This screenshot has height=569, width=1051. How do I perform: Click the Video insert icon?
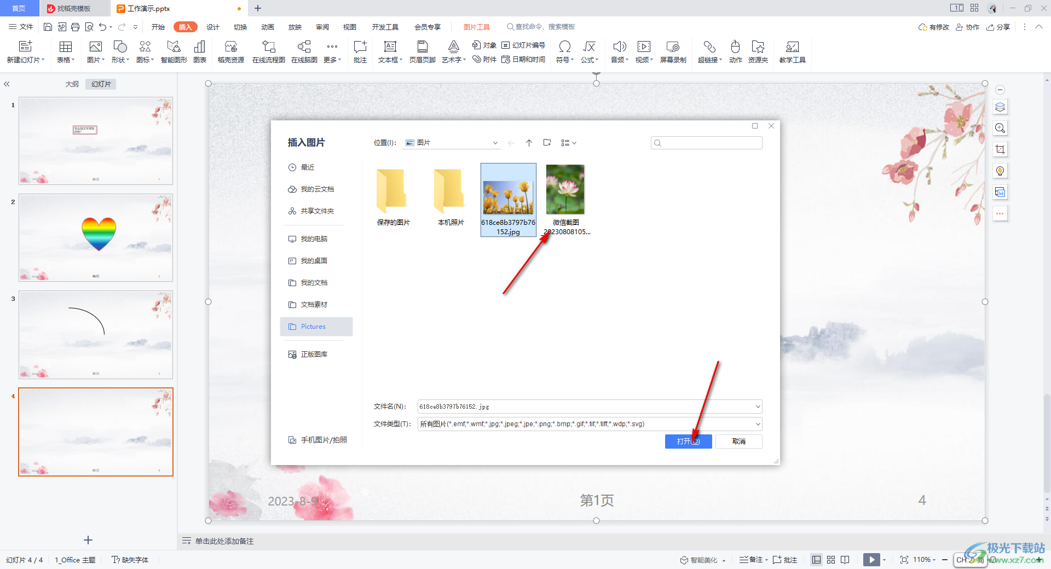[x=644, y=47]
